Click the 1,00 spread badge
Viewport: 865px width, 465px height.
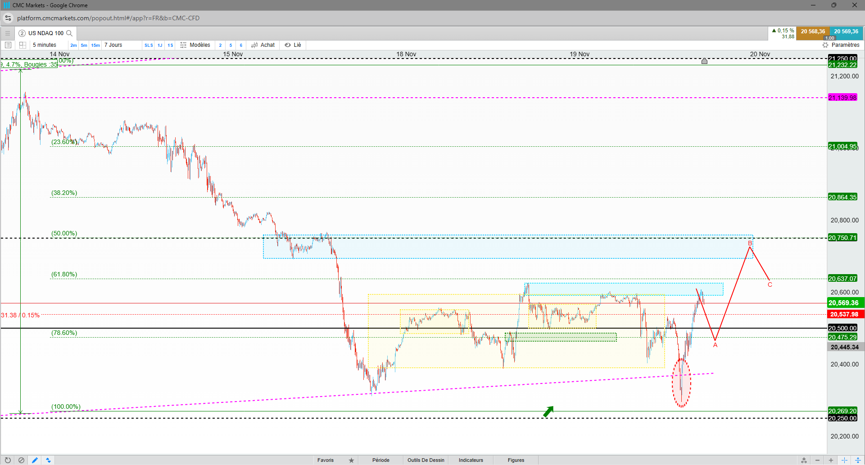click(x=830, y=38)
